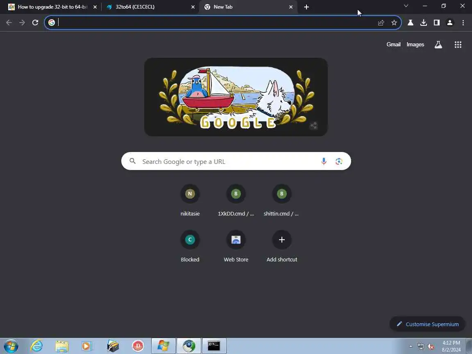The width and height of the screenshot is (472, 354).
Task: Click the browser forward arrow
Action: (22, 23)
